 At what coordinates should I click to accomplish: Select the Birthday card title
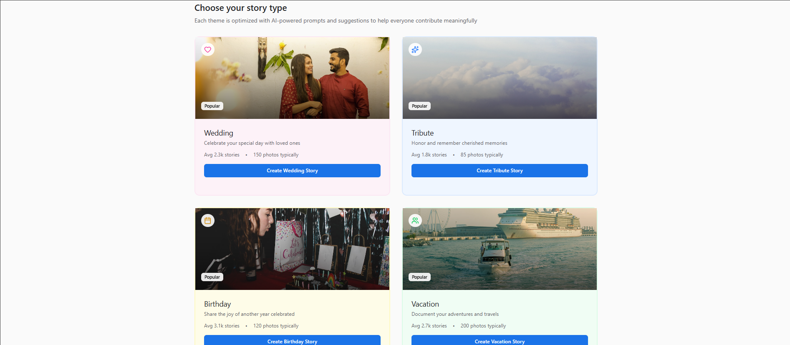[x=217, y=304]
